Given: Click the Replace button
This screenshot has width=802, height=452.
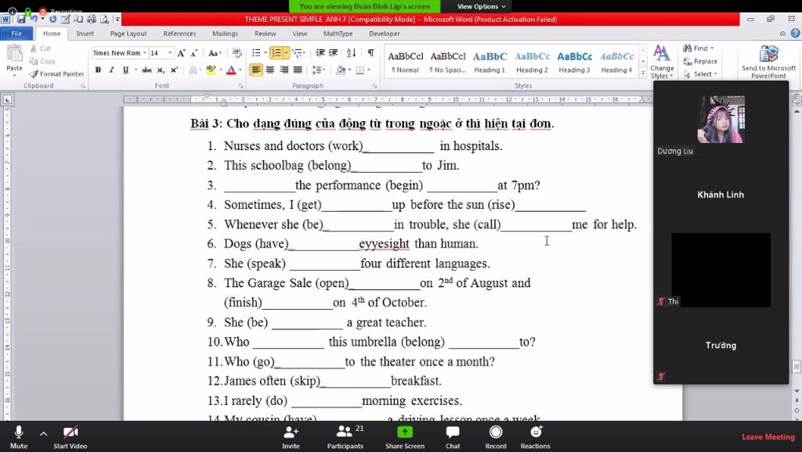Looking at the screenshot, I should 700,61.
